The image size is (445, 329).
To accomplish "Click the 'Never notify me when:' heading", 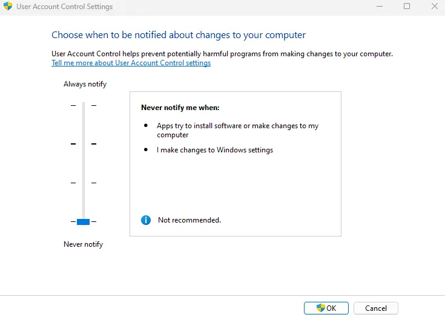I will pyautogui.click(x=180, y=108).
